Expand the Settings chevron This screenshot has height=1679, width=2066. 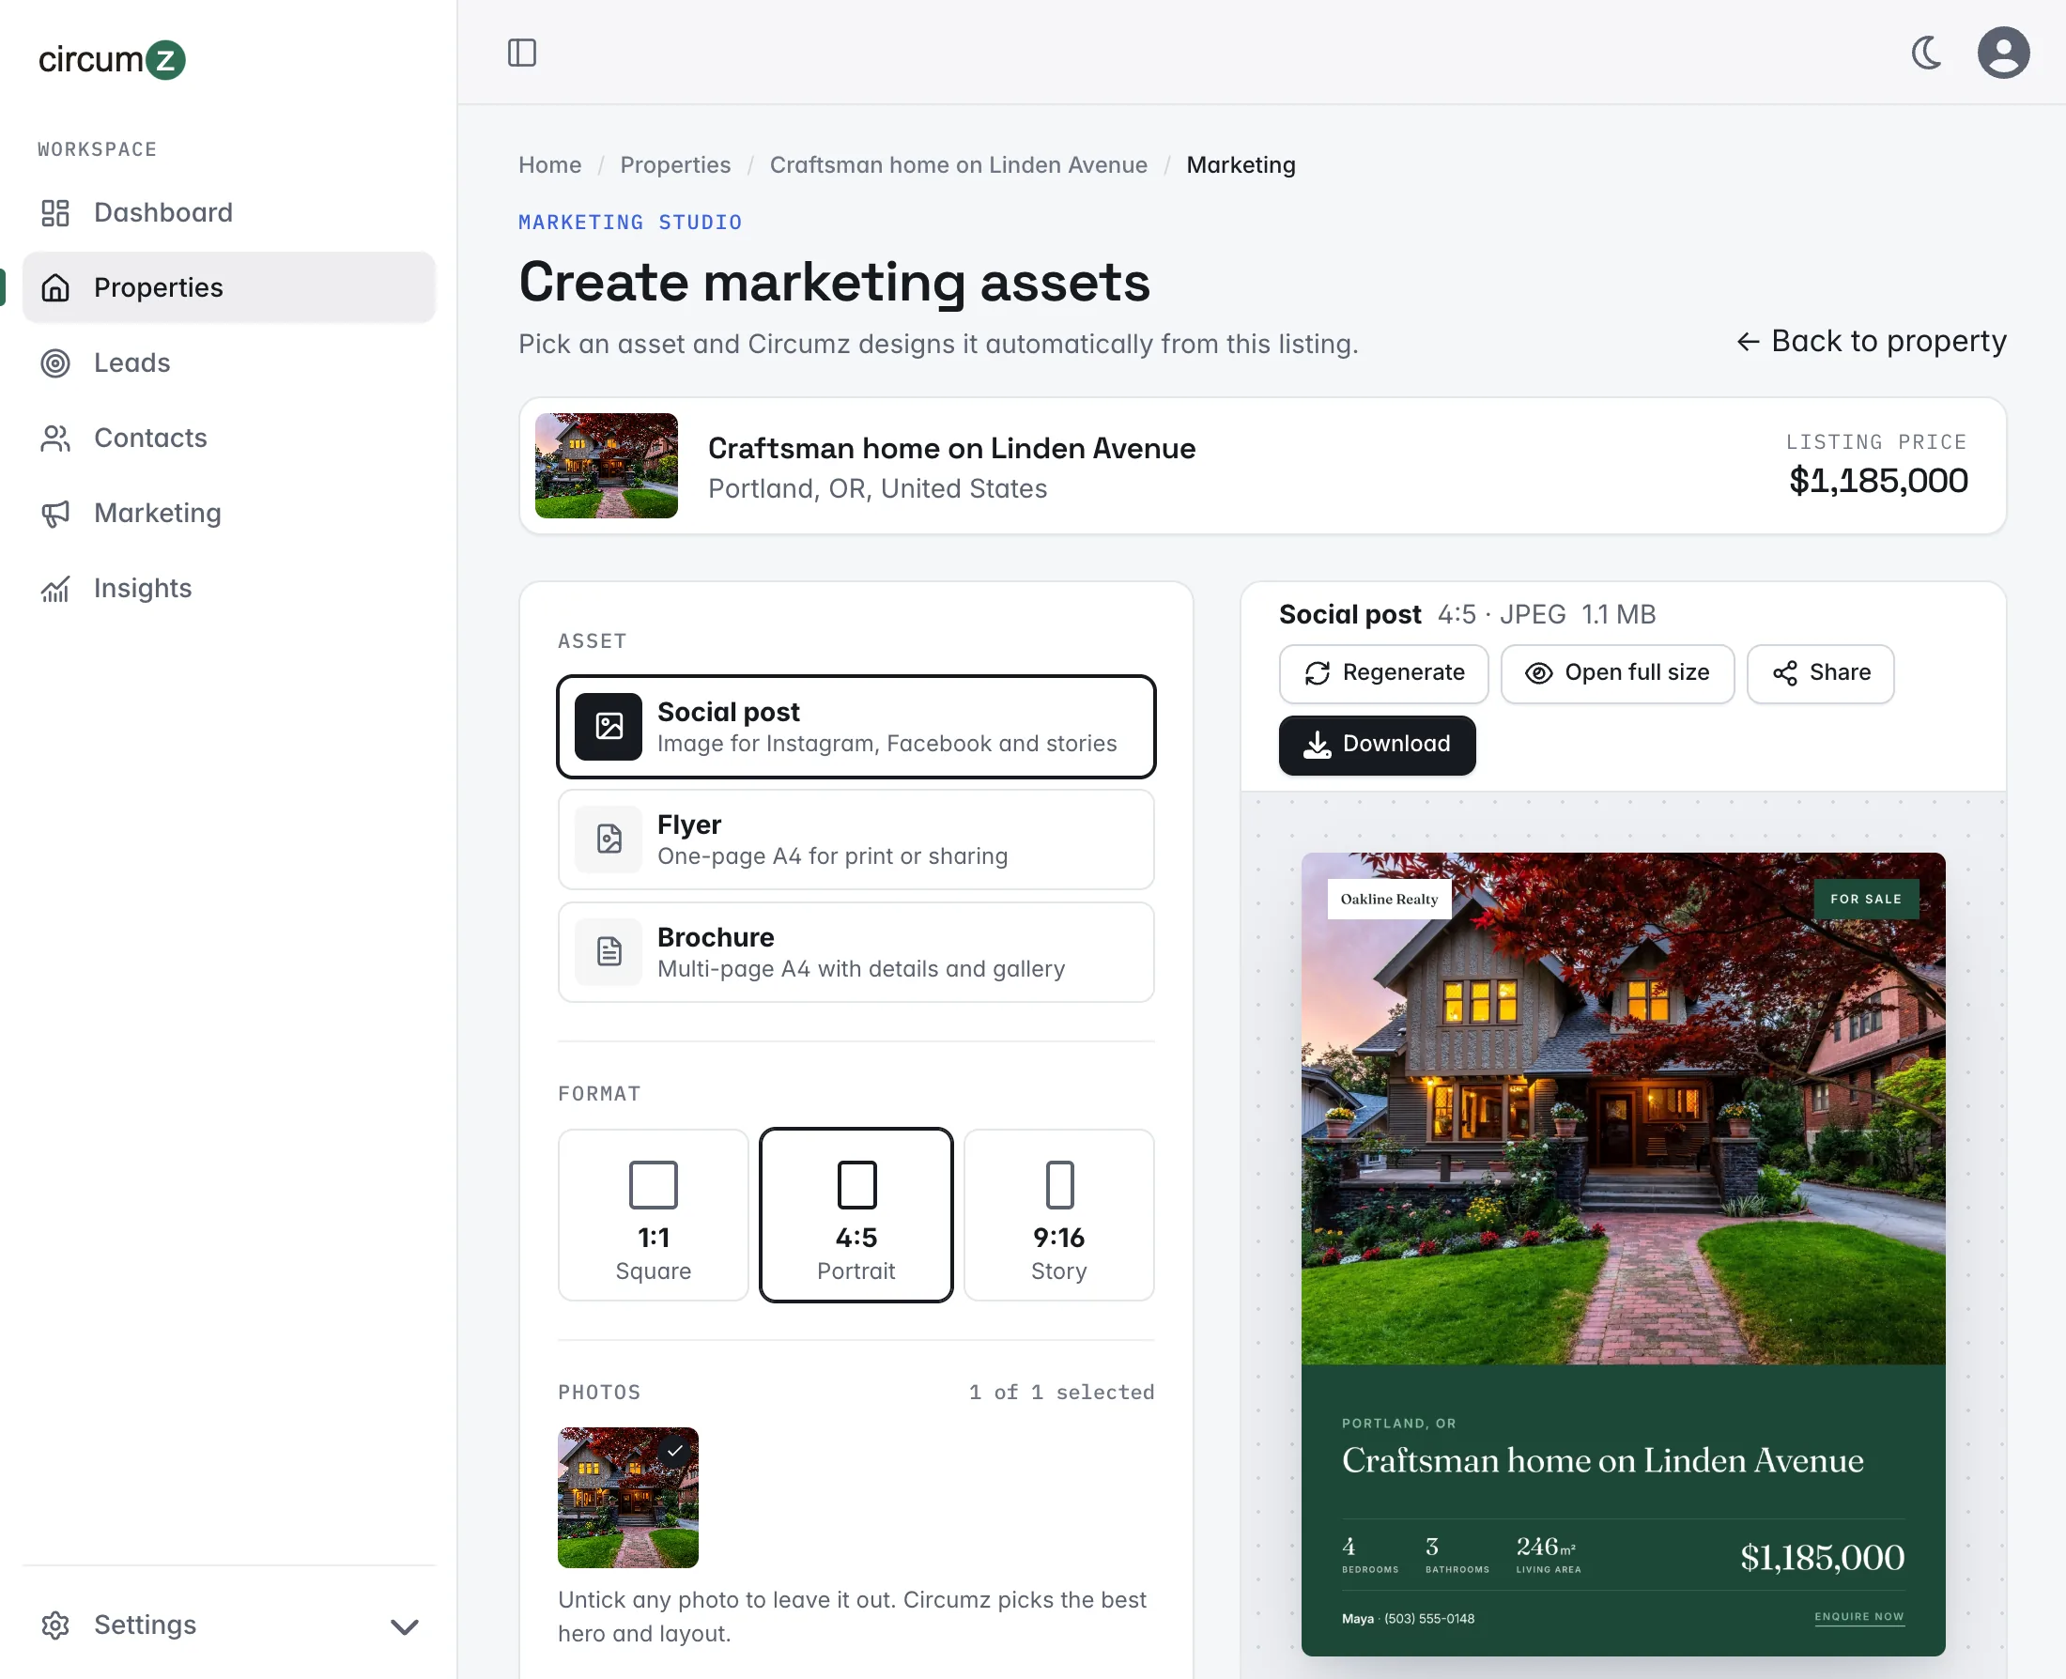pyautogui.click(x=405, y=1626)
